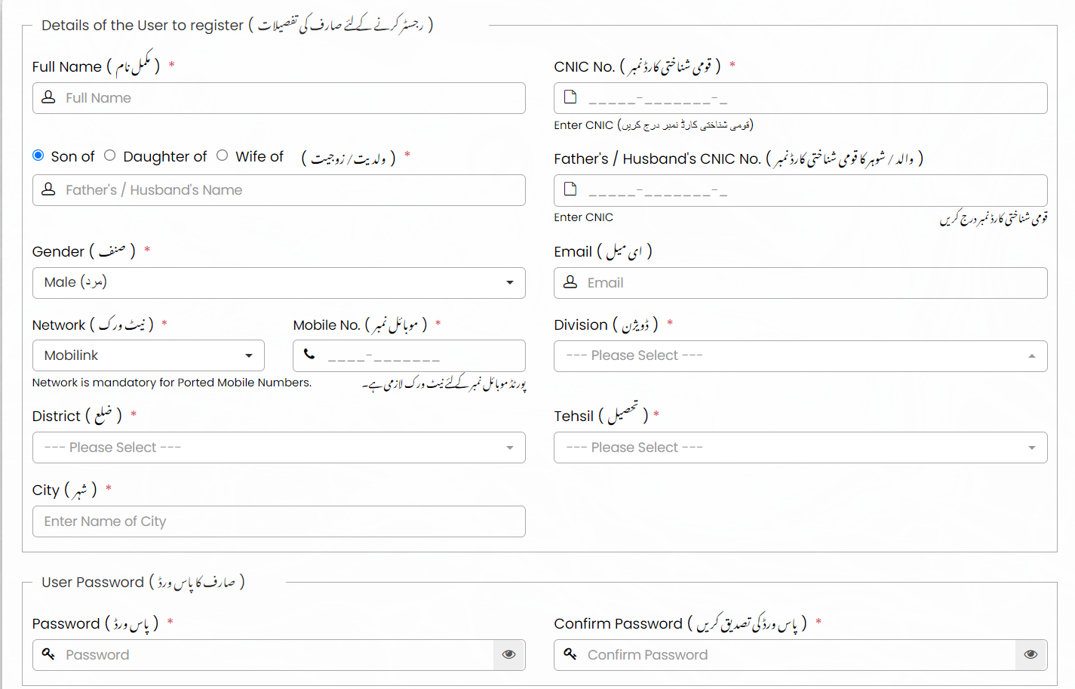This screenshot has height=689, width=1075.
Task: Toggle Confirm Password visibility eye icon
Action: point(1031,654)
